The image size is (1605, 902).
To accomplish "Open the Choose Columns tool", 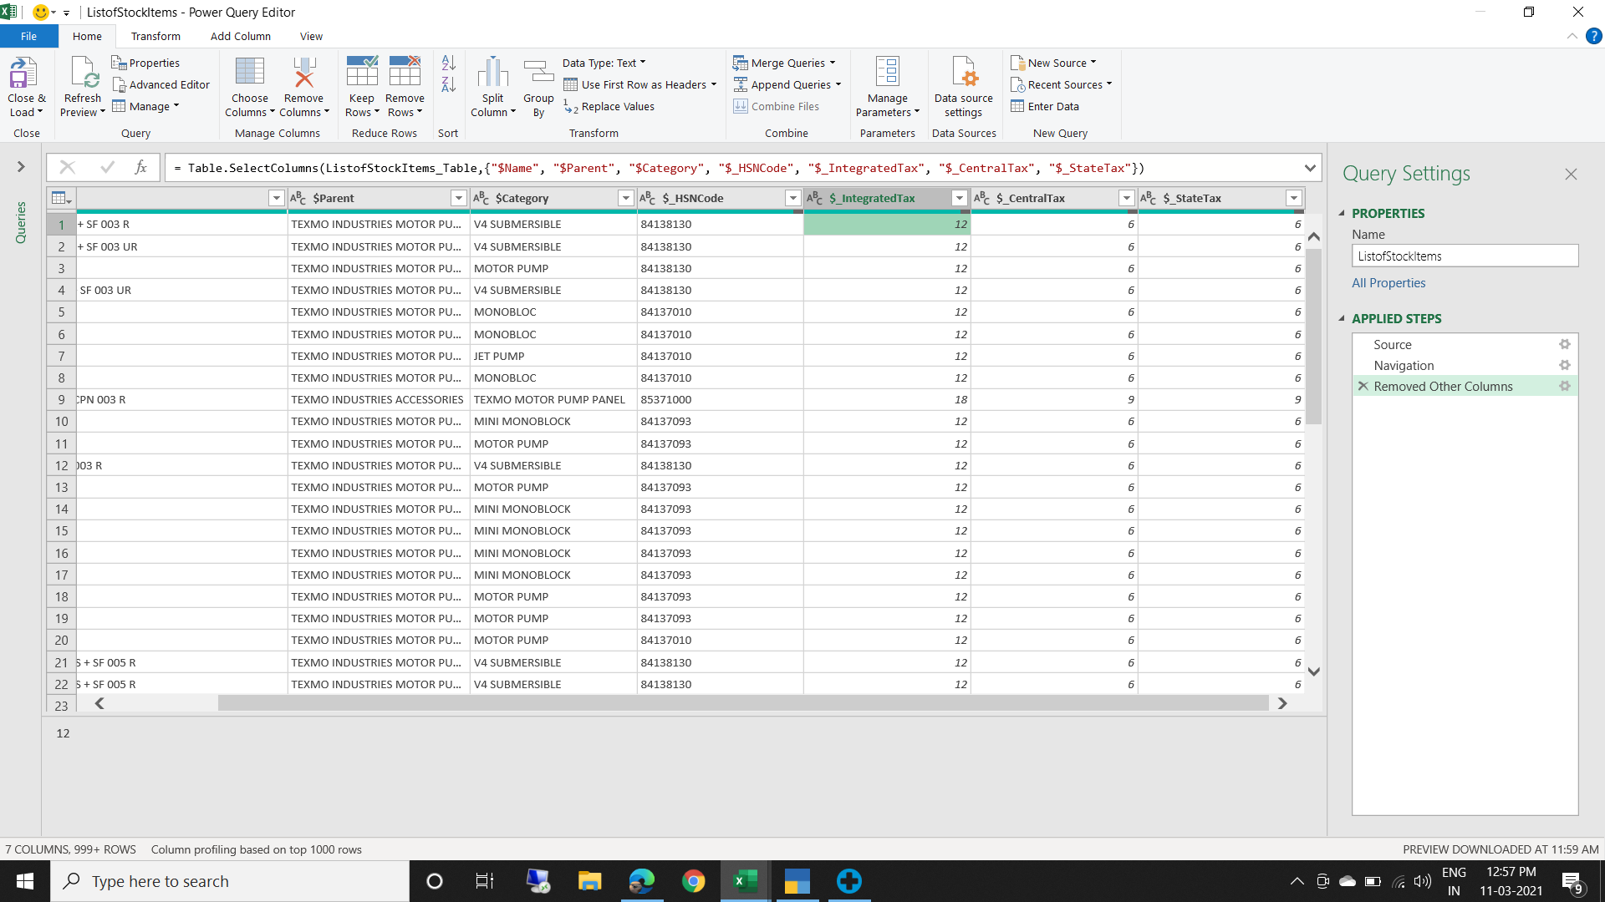I will pyautogui.click(x=249, y=73).
